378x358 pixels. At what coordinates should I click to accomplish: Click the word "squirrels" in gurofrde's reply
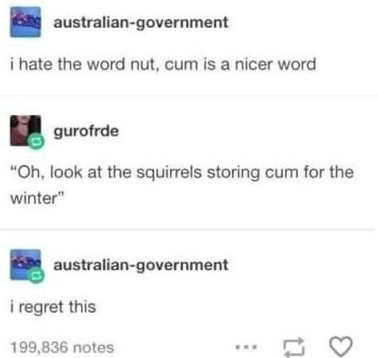click(x=169, y=172)
